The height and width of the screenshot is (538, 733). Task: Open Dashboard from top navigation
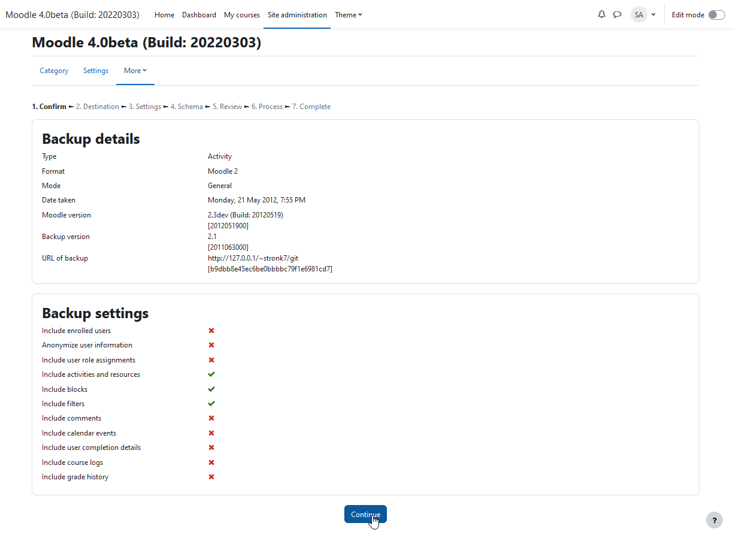(199, 15)
